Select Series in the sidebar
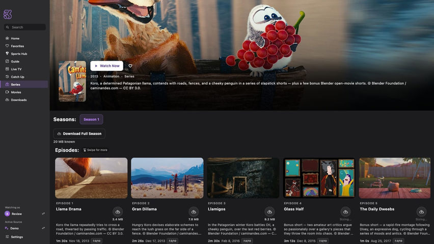 tap(24, 85)
